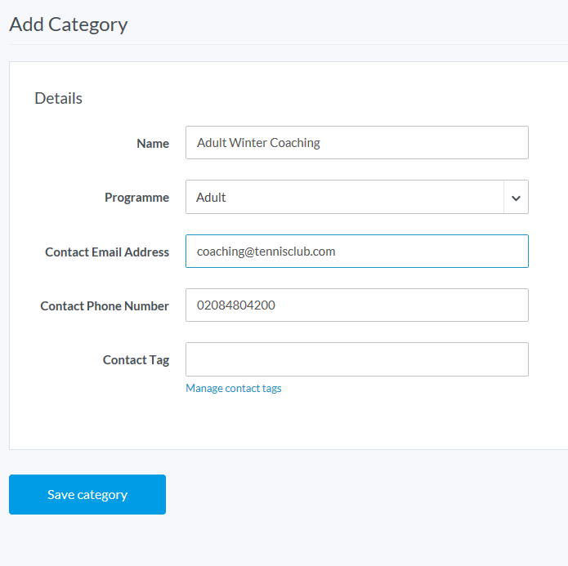Place cursor in the '02084804200' number
This screenshot has height=566, width=568.
(235, 305)
